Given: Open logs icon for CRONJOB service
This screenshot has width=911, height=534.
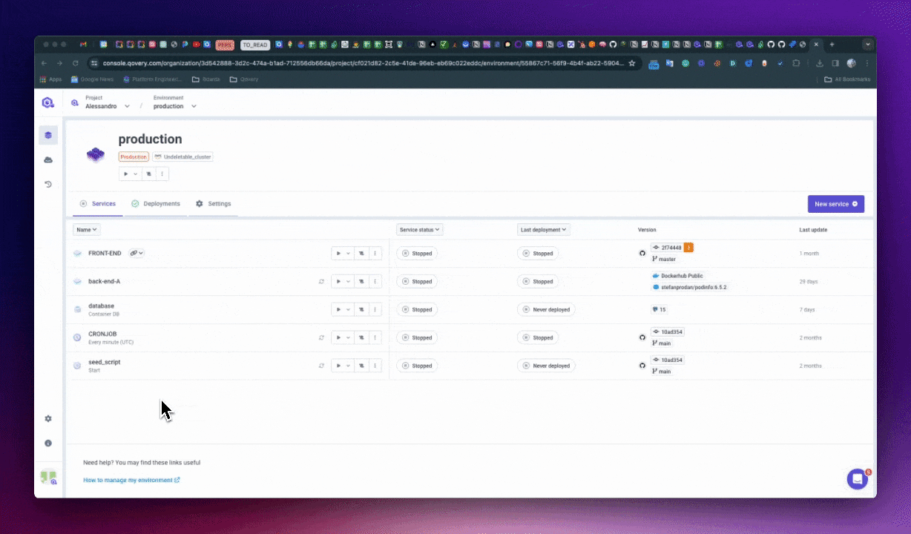Looking at the screenshot, I should coord(361,337).
